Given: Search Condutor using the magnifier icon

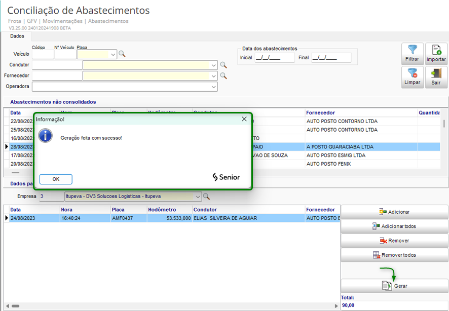Looking at the screenshot, I should click(223, 65).
